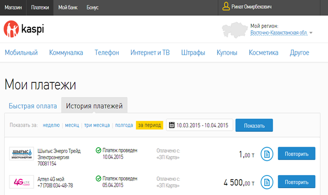Go to Мобильный payment category

point(22,53)
